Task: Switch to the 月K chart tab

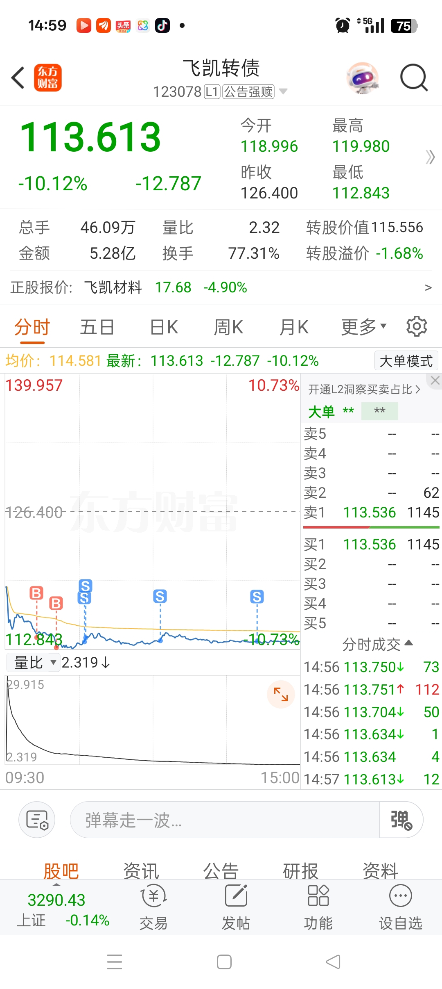Action: pyautogui.click(x=294, y=328)
